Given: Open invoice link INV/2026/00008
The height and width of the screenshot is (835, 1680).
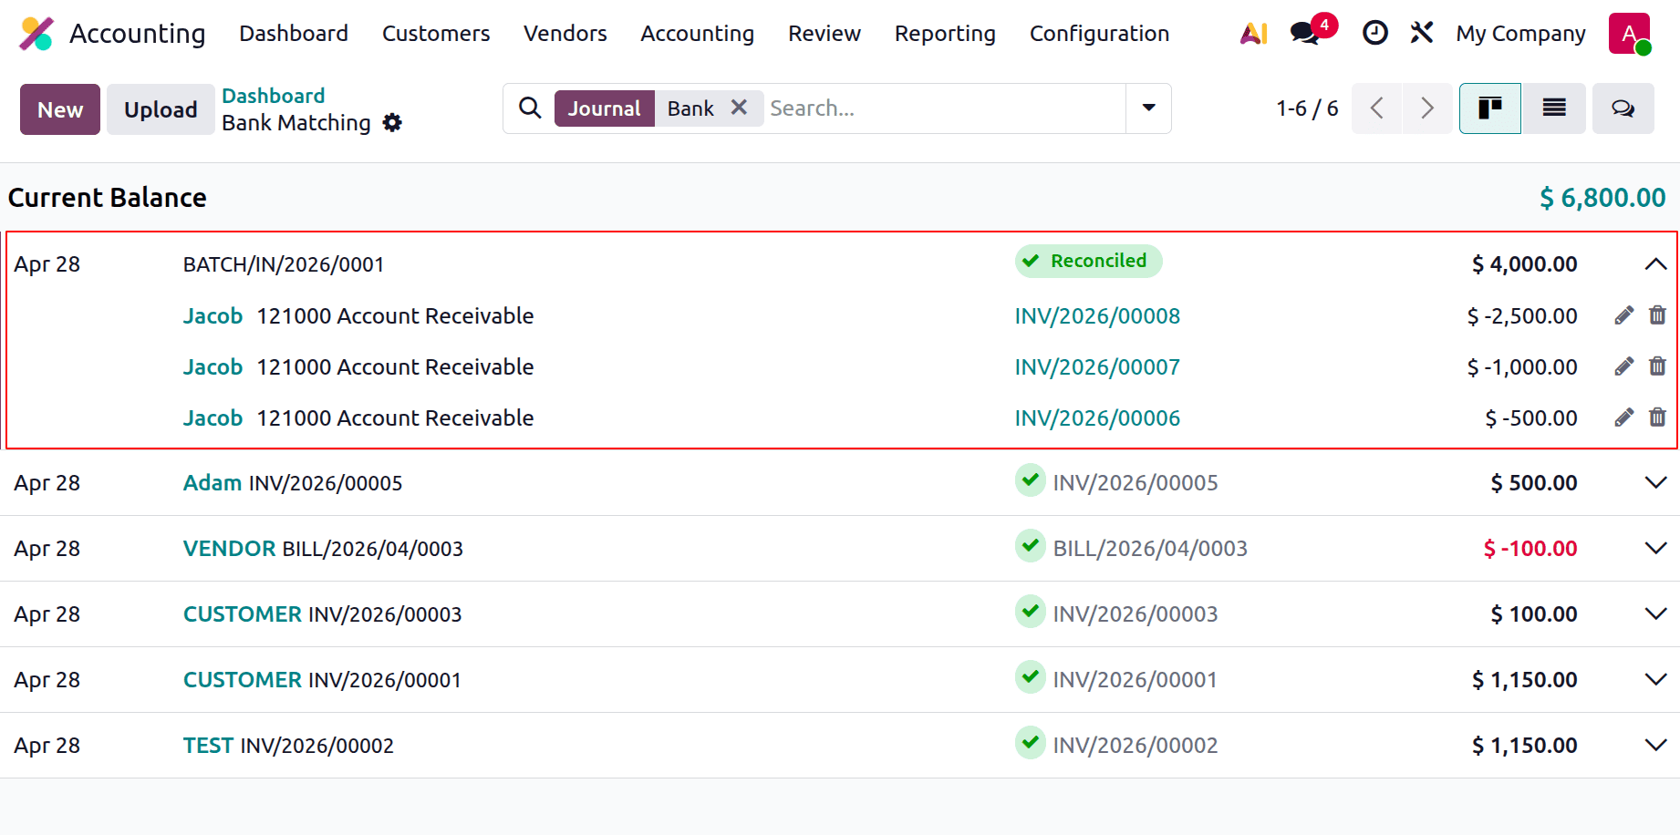Looking at the screenshot, I should pos(1097,316).
